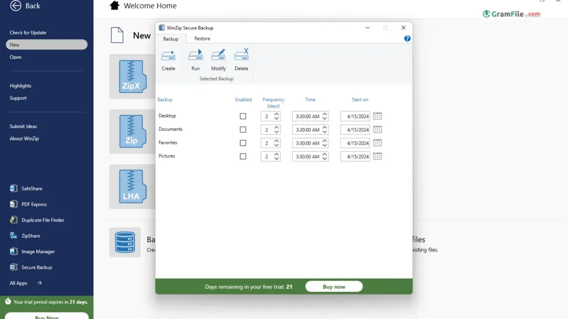
Task: Select the Favorites backup row name
Action: coord(168,142)
